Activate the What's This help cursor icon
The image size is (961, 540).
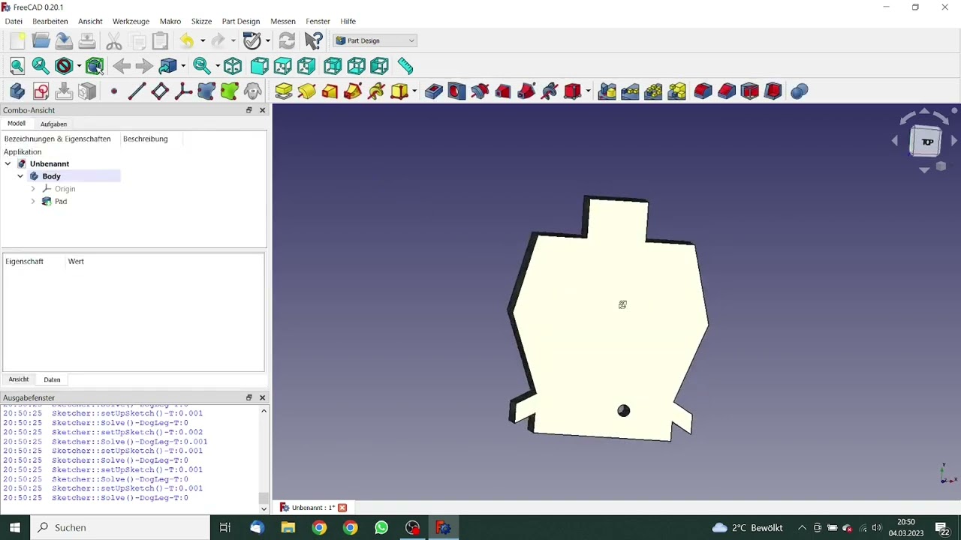coord(314,40)
